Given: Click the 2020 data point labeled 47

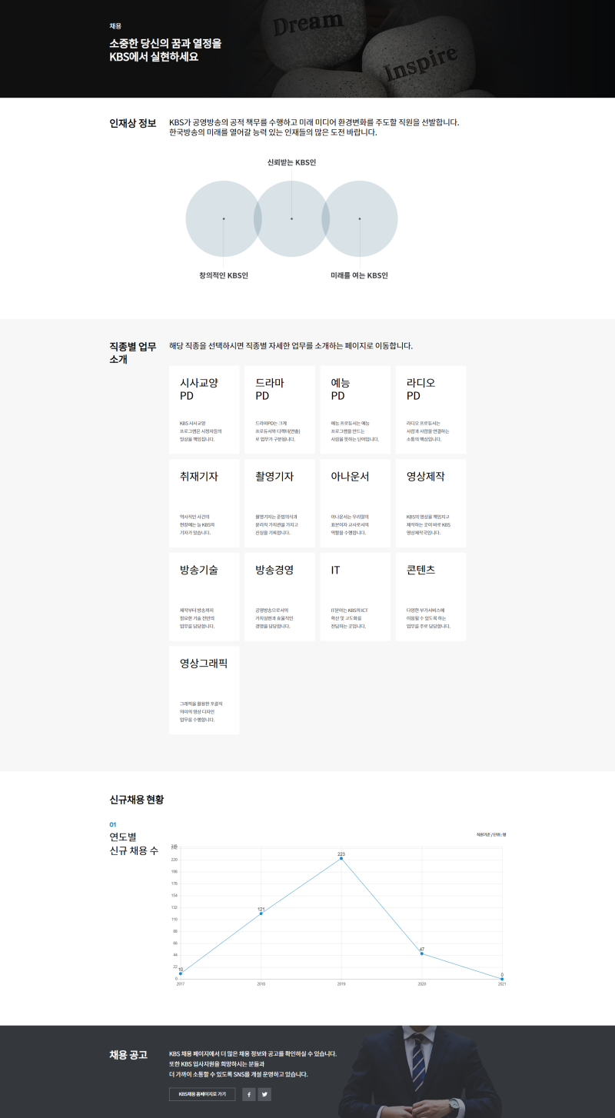Looking at the screenshot, I should [x=421, y=953].
